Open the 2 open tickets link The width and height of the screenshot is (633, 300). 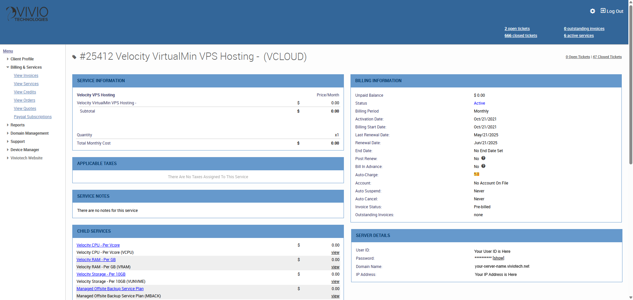coord(517,29)
